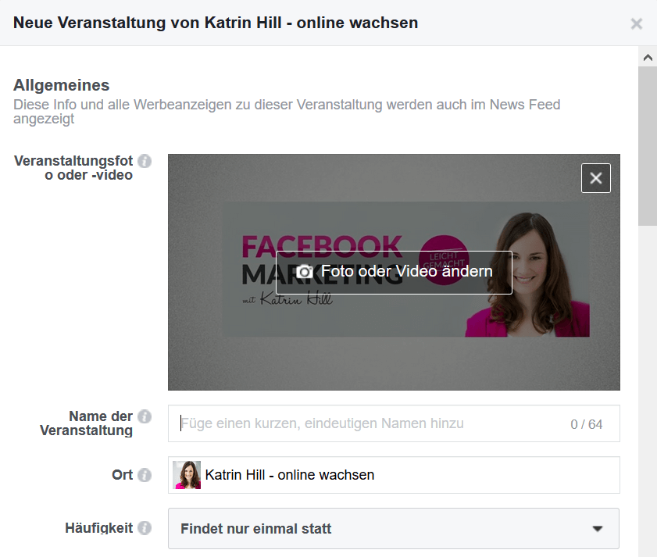Screen dimensions: 657x557
Task: Show info icon next to Ort
Action: [145, 475]
